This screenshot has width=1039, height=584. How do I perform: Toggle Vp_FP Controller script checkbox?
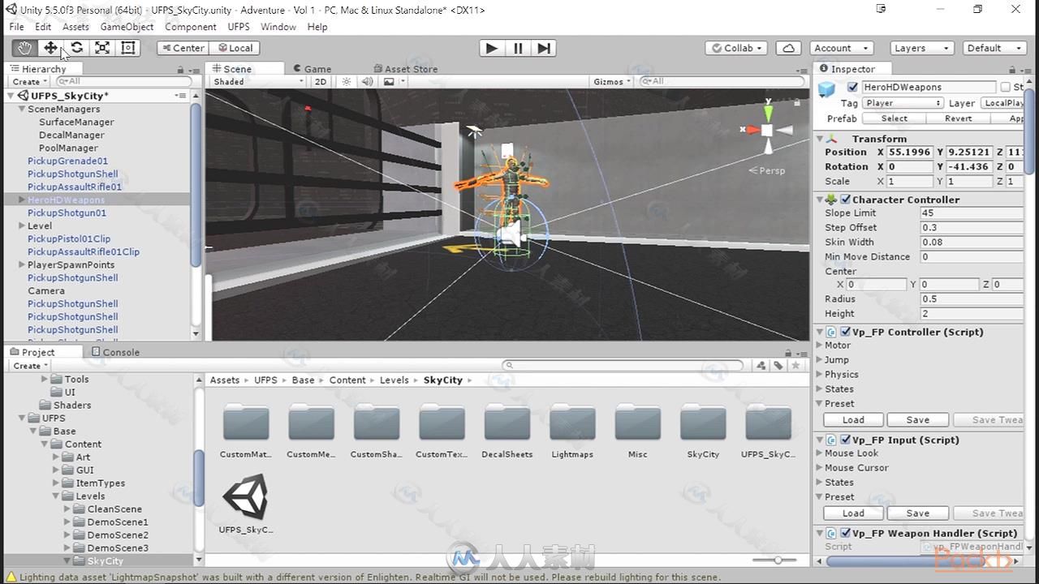click(x=846, y=332)
